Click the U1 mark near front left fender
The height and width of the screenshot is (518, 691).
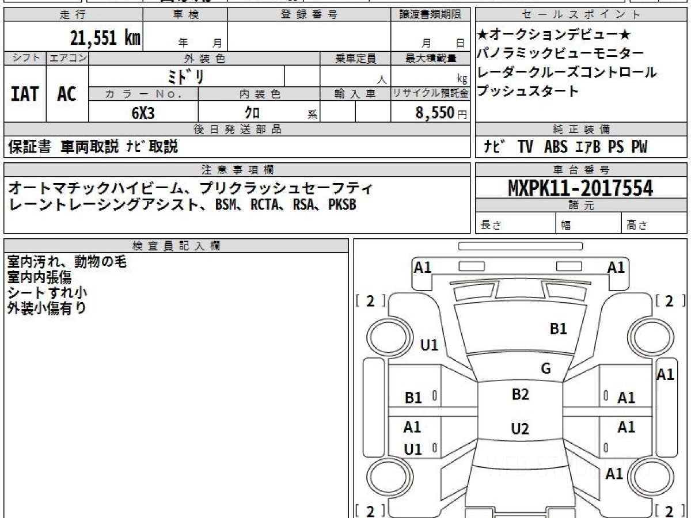pos(430,345)
